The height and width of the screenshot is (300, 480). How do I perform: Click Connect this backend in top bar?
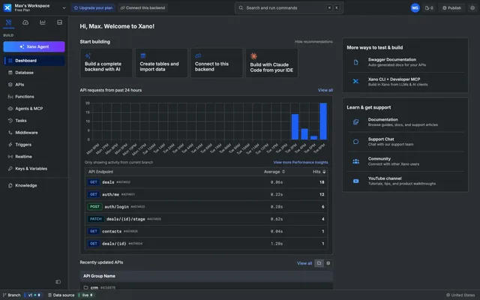click(142, 8)
